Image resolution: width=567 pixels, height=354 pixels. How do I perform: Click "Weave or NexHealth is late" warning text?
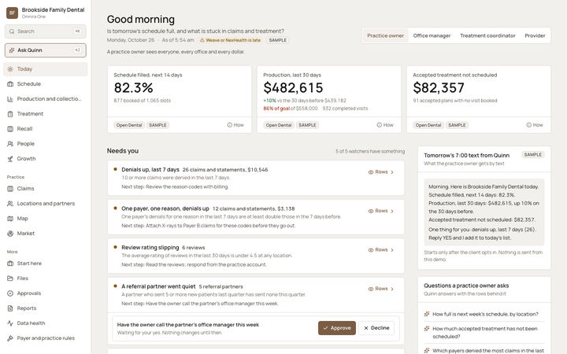[233, 40]
